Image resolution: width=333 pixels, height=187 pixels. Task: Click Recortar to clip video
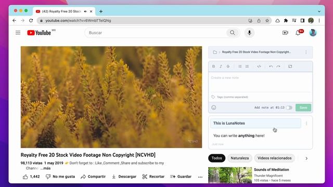coord(153,177)
